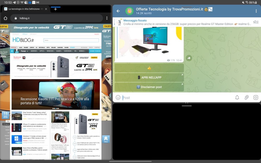The height and width of the screenshot is (163, 261).
Task: Open a new Chrome tab with plus
Action: (55, 9)
